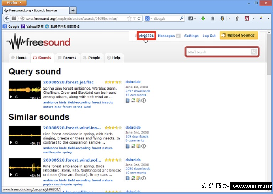Click the freesound logo
Viewport: 273px width, 194px height.
click(x=38, y=42)
